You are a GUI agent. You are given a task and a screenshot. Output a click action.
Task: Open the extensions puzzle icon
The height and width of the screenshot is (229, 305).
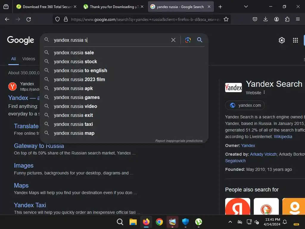[x=287, y=19]
